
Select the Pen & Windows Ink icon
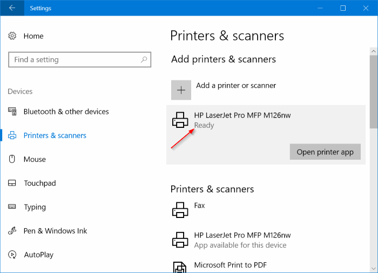click(x=12, y=231)
